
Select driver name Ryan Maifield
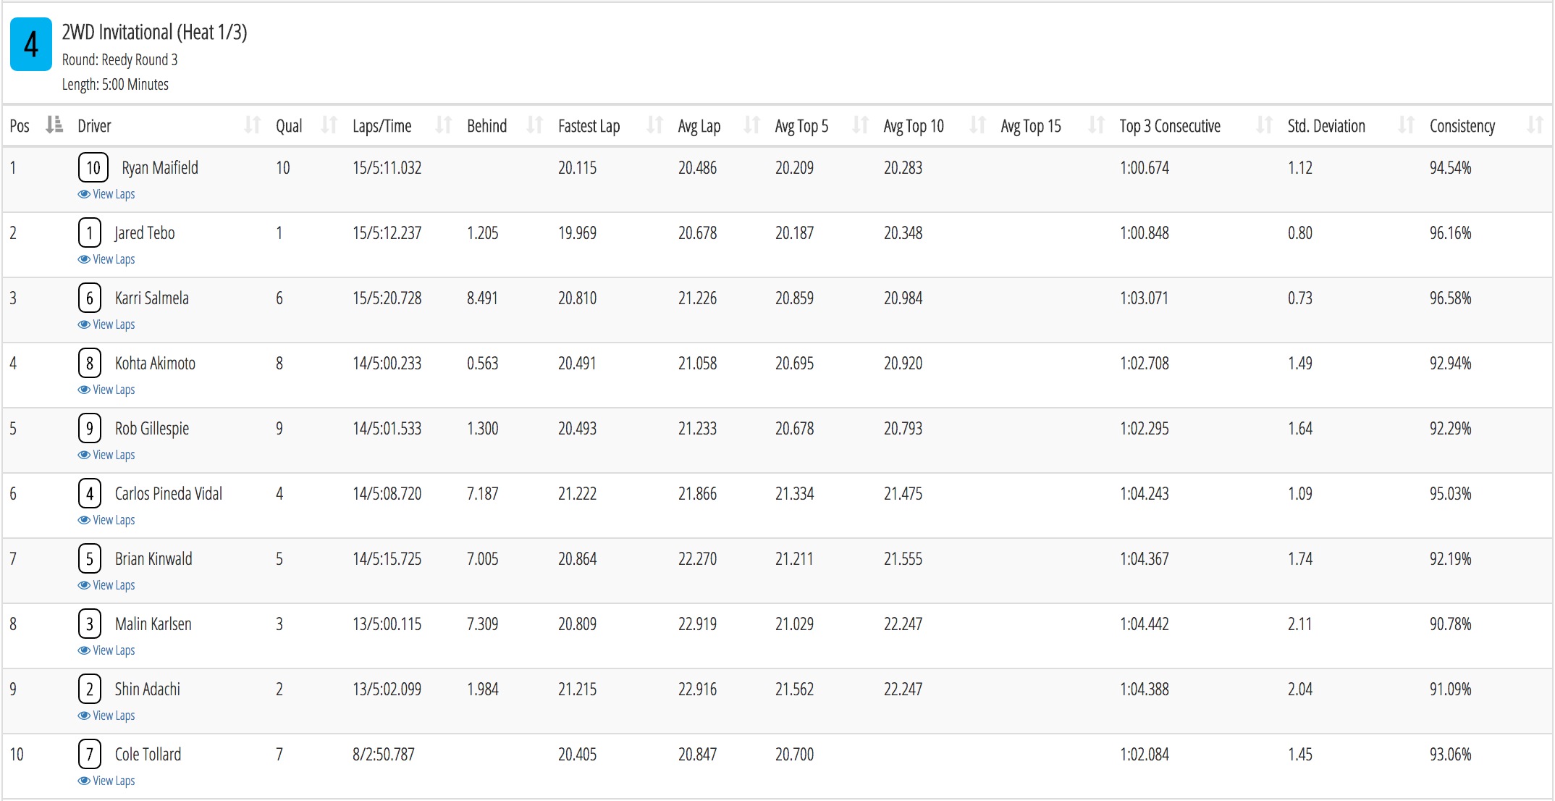tap(160, 168)
